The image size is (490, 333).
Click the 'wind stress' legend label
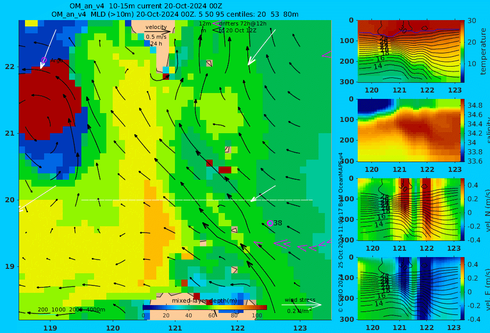click(300, 300)
